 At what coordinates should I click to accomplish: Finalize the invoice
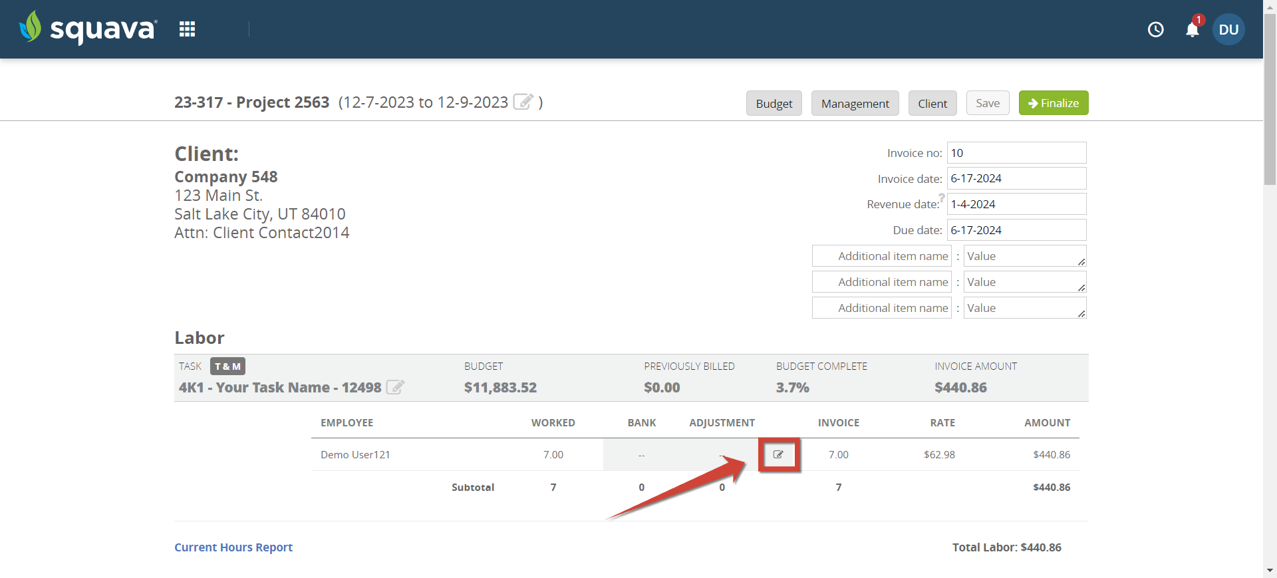1054,103
